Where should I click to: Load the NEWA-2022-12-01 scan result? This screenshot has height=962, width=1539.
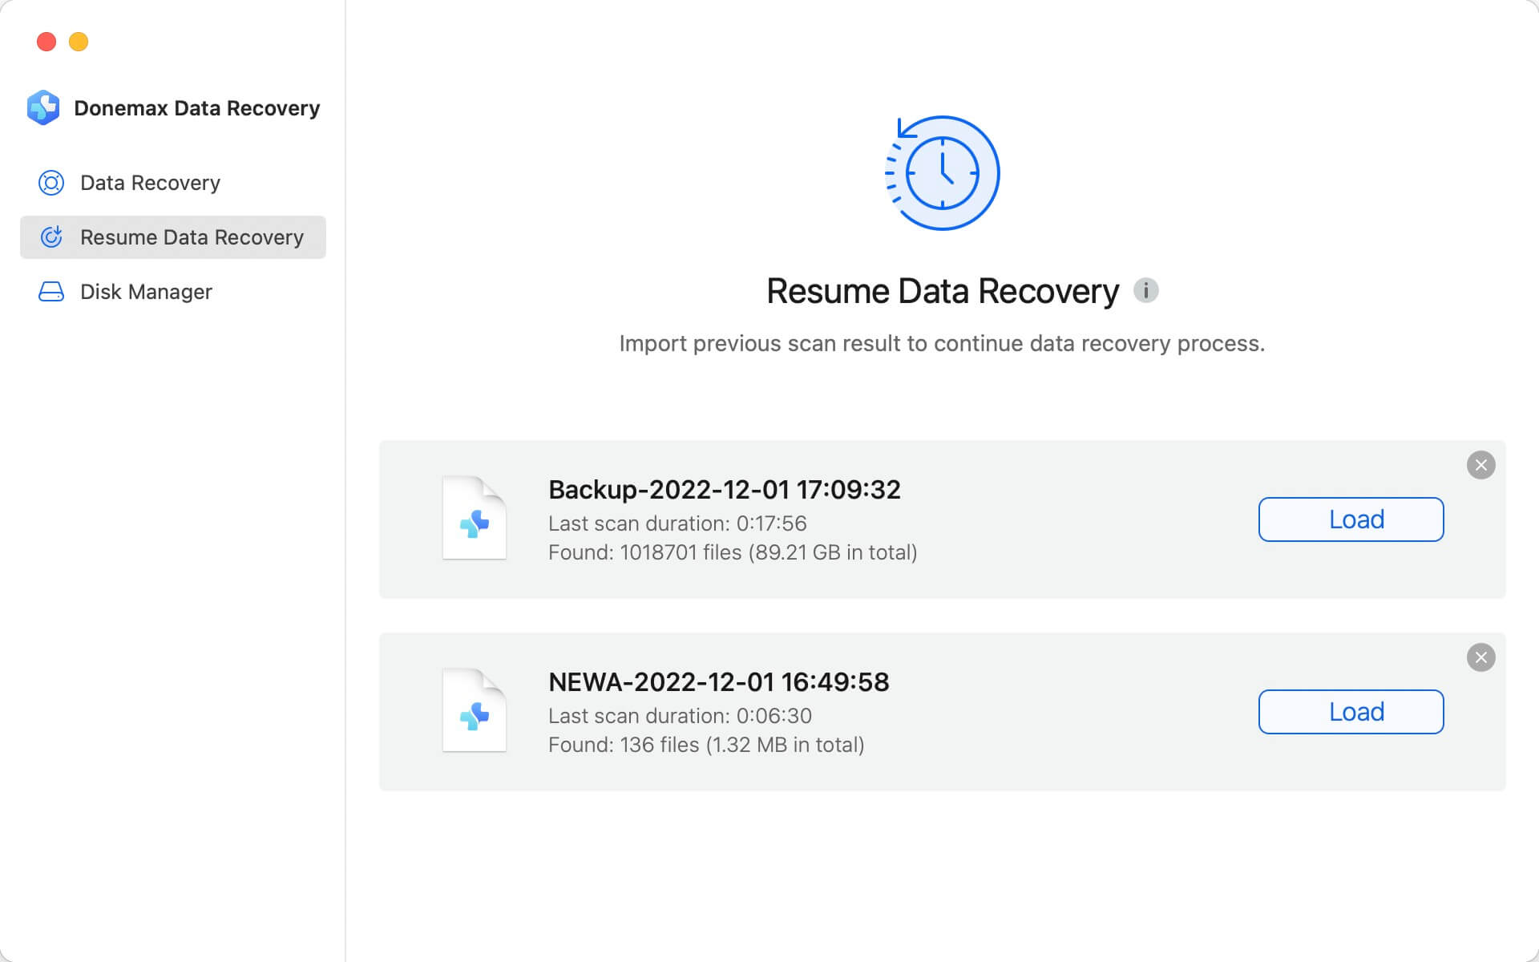(x=1351, y=712)
